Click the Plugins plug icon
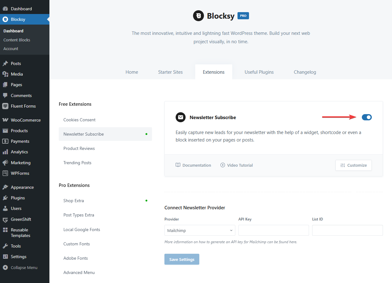The image size is (392, 283). point(5,198)
